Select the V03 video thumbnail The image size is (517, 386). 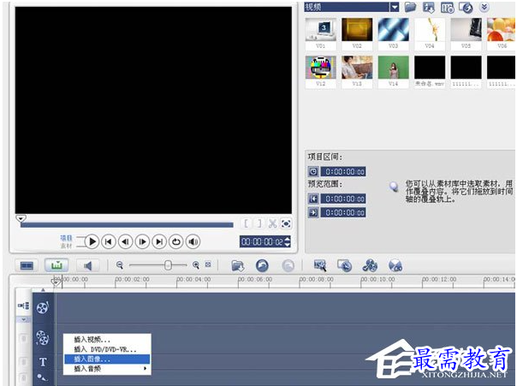point(394,30)
